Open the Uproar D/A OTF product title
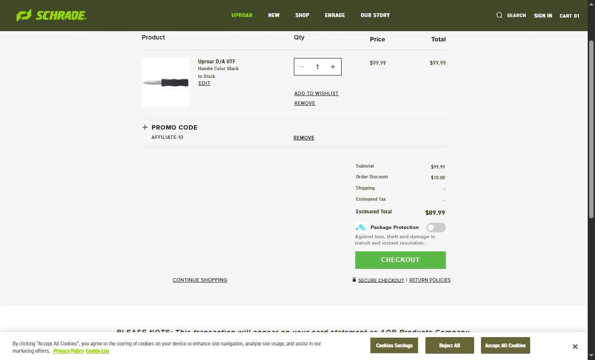The image size is (595, 360). 217,61
